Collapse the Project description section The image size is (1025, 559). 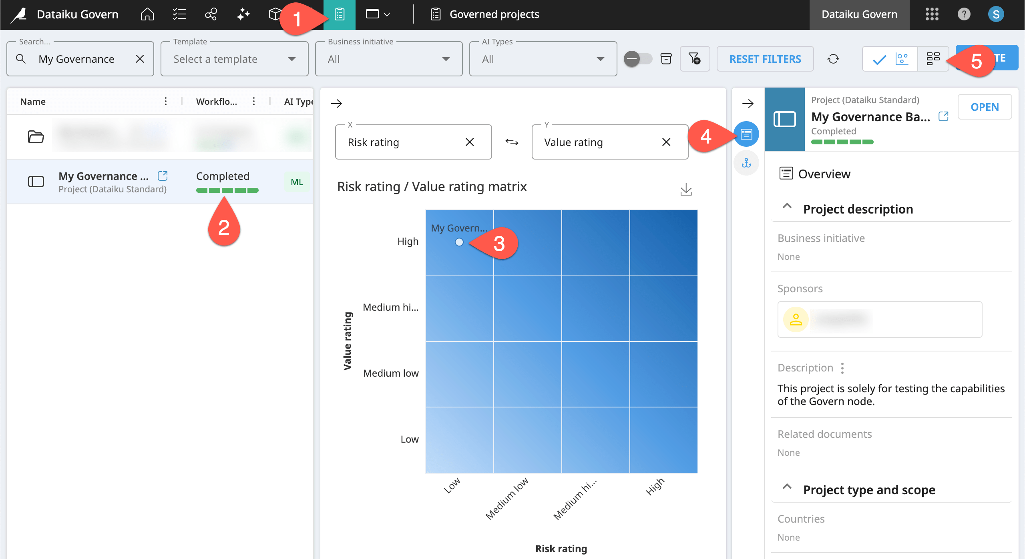click(x=787, y=207)
